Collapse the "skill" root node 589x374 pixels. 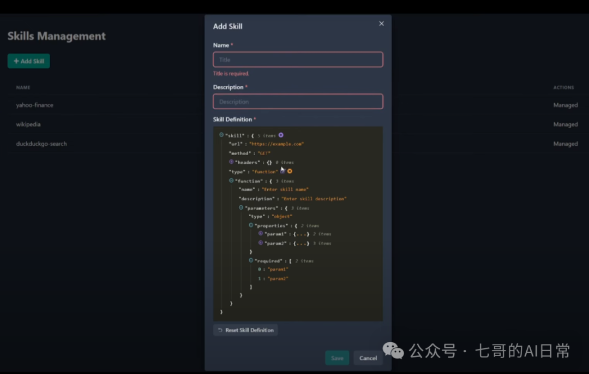click(221, 134)
